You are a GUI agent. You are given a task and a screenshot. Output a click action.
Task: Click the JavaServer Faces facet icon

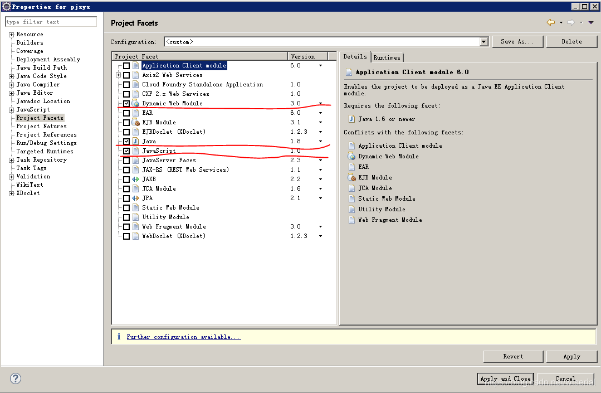tap(135, 161)
